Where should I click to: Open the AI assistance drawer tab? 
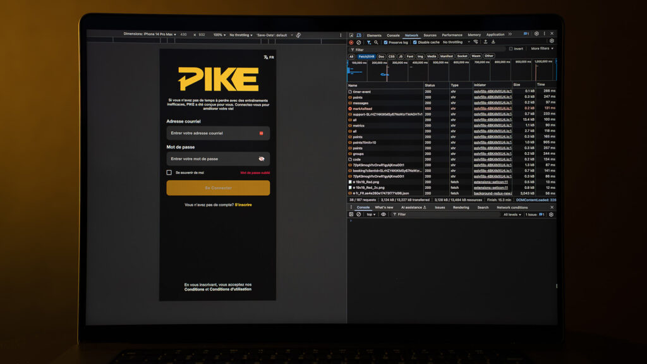tap(413, 207)
